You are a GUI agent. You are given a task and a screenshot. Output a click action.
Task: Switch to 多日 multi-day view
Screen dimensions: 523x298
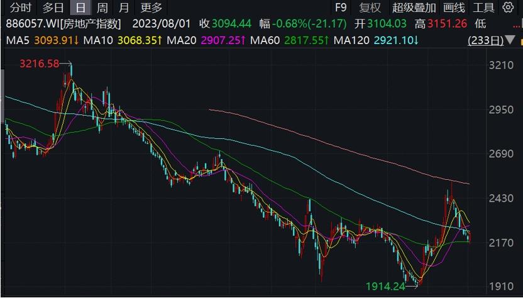pyautogui.click(x=53, y=8)
